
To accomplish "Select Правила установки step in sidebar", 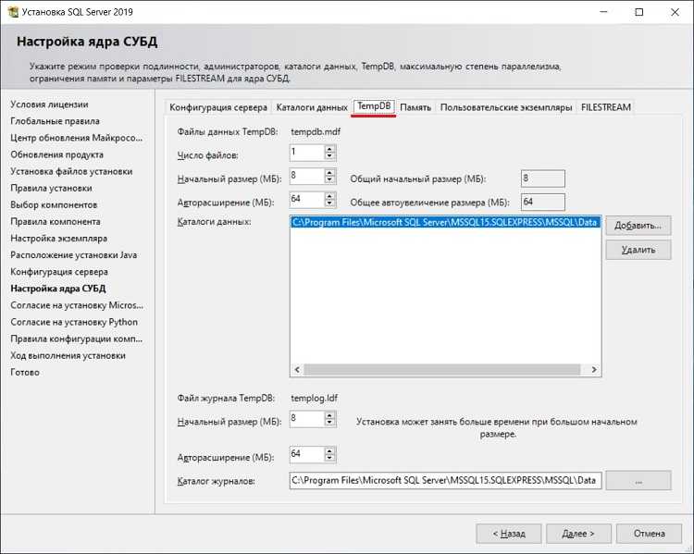I will point(51,189).
